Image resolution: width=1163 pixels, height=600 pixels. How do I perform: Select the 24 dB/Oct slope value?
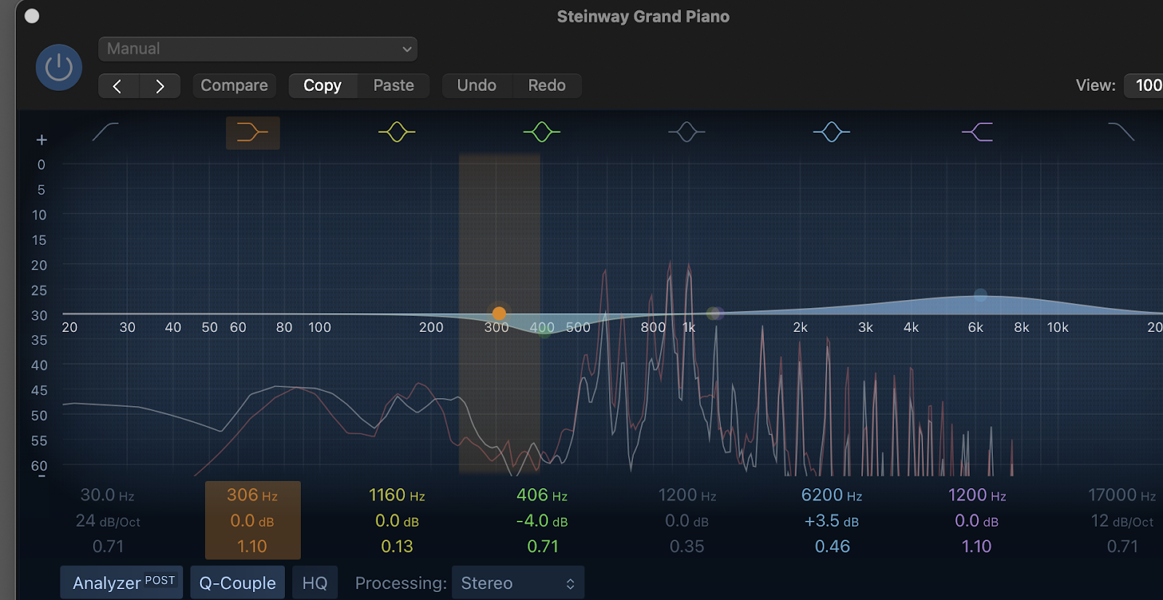click(x=108, y=521)
